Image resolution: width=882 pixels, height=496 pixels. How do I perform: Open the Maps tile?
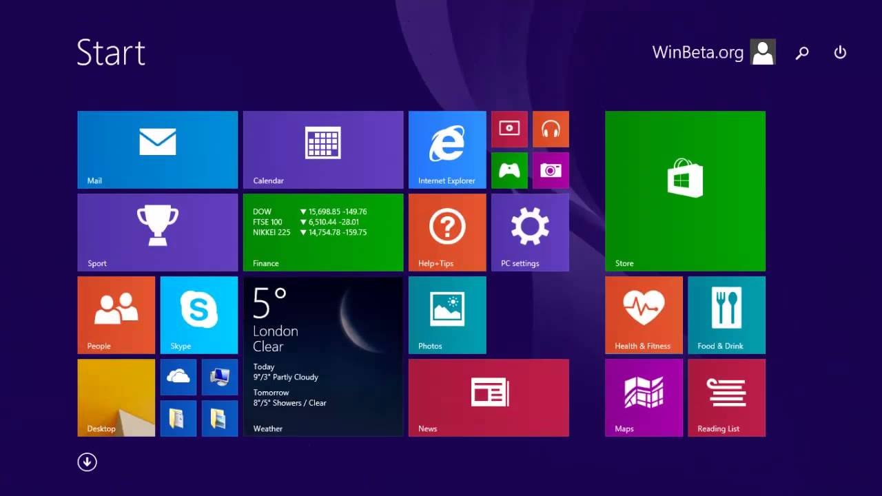[644, 397]
